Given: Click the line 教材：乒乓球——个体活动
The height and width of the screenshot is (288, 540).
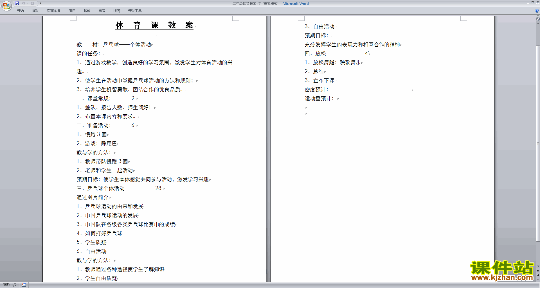Looking at the screenshot, I should 114,45.
